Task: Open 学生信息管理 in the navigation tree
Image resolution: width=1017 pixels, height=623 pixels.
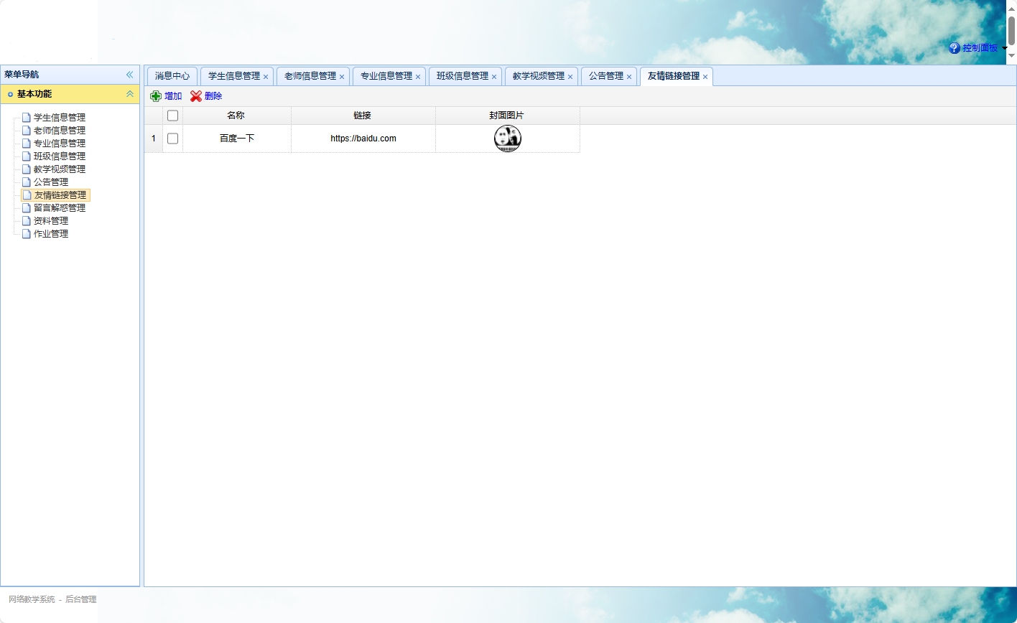Action: click(60, 118)
